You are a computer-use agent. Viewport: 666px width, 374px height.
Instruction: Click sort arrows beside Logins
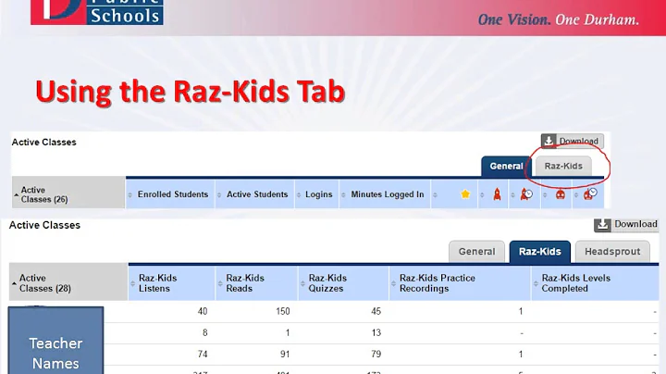299,194
